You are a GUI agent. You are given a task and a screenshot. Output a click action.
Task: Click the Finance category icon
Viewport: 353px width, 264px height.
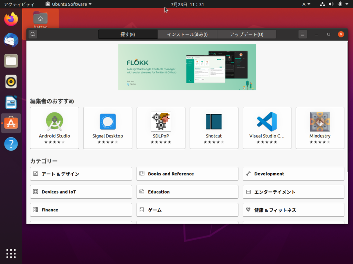[x=36, y=210]
